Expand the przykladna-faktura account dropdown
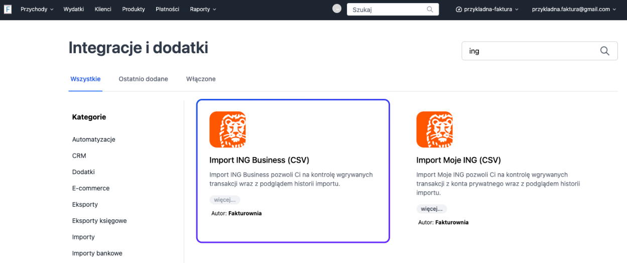 pyautogui.click(x=487, y=9)
